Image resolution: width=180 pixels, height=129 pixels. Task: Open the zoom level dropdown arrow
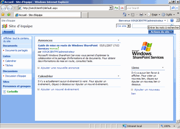click(x=174, y=126)
